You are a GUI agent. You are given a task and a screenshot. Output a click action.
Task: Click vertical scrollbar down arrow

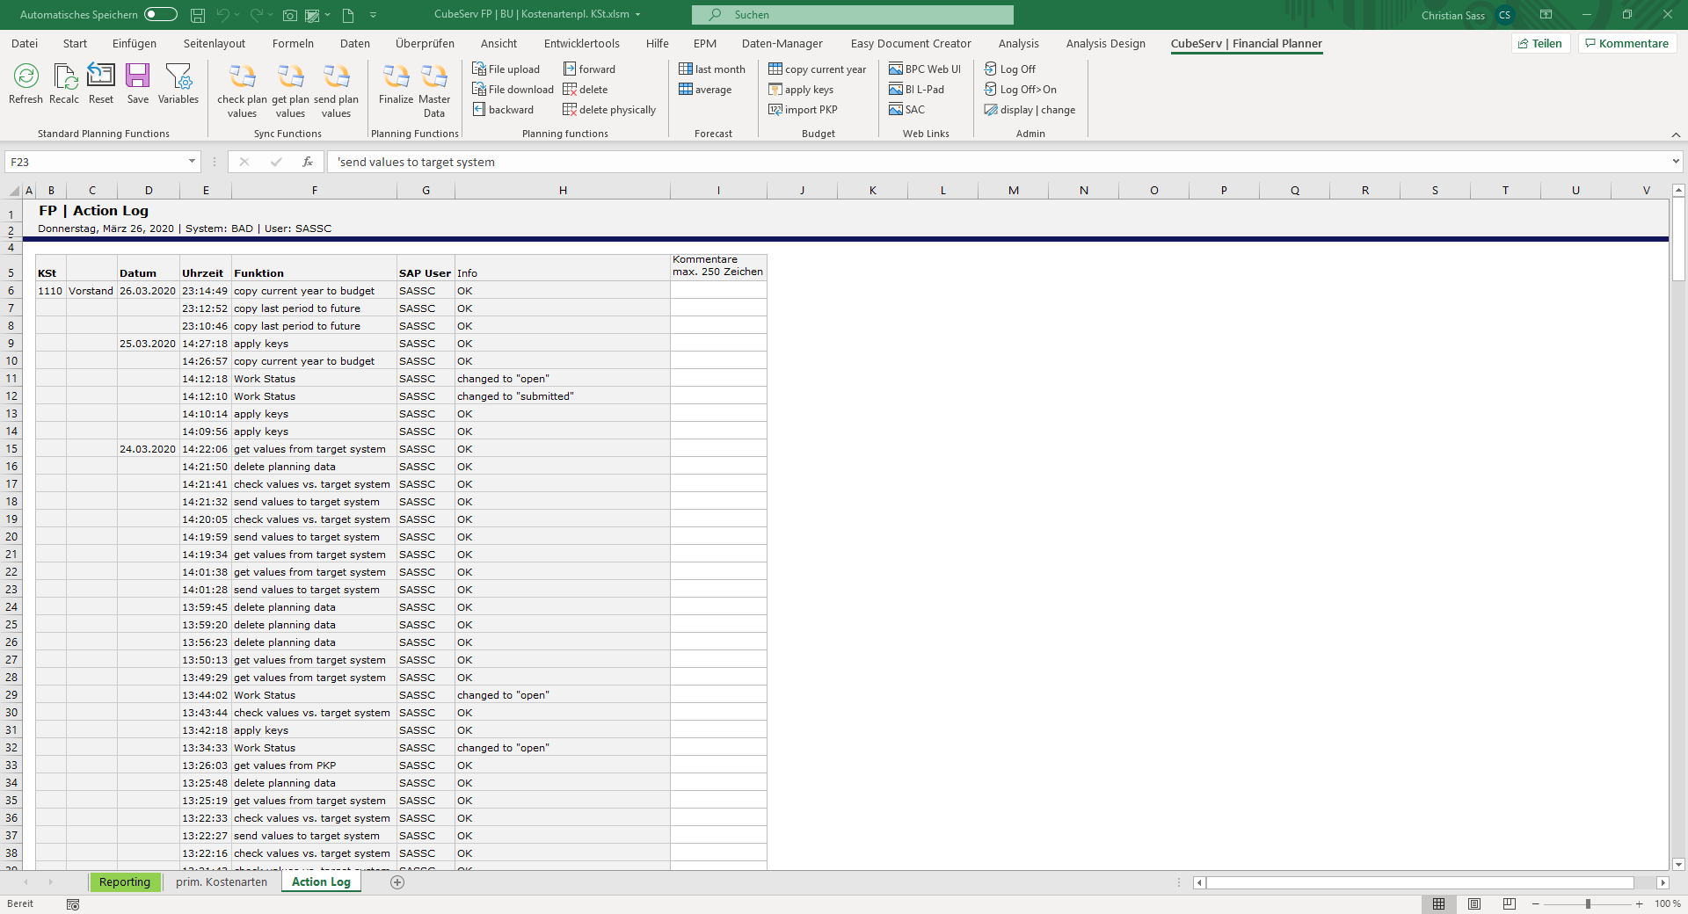(1678, 864)
